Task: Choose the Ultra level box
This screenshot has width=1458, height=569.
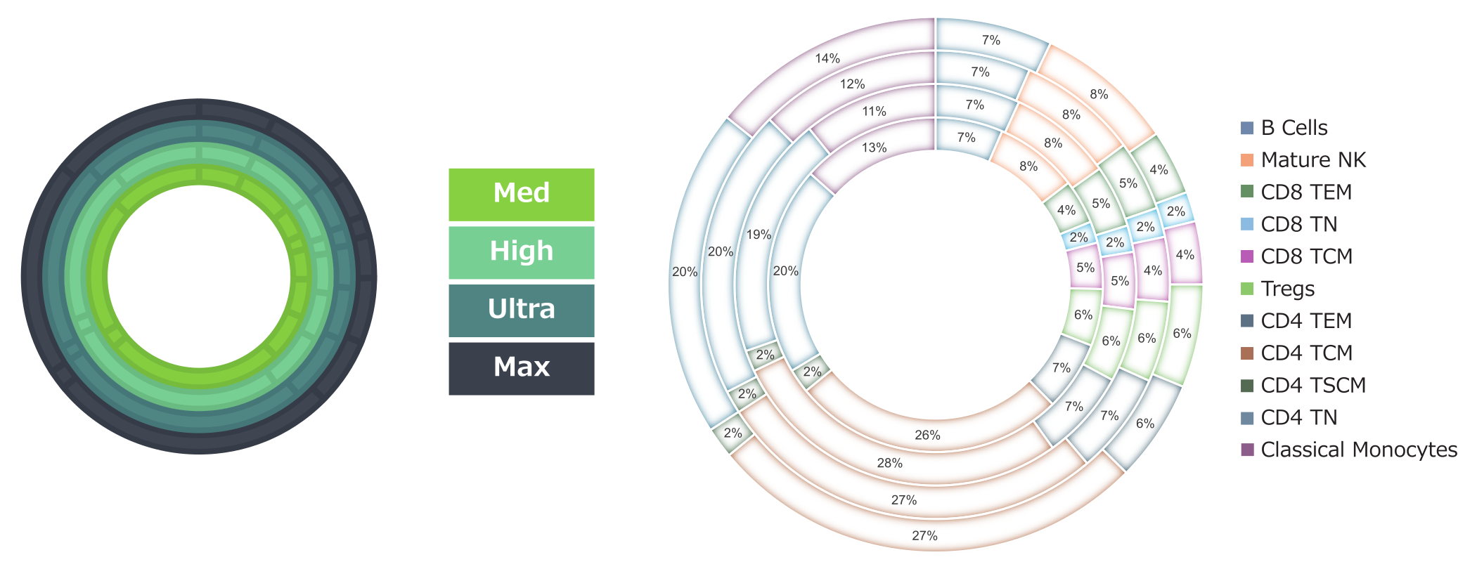Action: [x=522, y=310]
